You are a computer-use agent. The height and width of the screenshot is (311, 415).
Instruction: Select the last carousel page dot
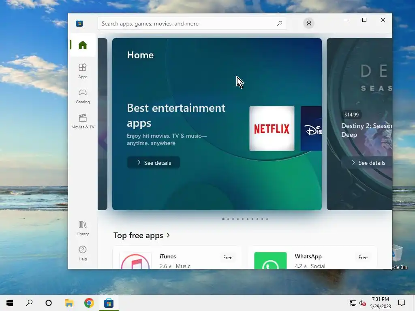point(267,219)
